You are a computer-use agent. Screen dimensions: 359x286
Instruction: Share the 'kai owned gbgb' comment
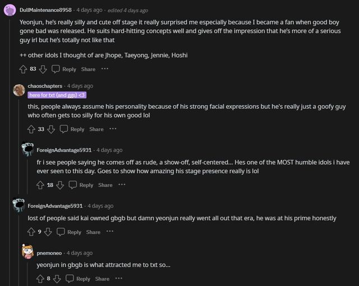click(x=93, y=232)
